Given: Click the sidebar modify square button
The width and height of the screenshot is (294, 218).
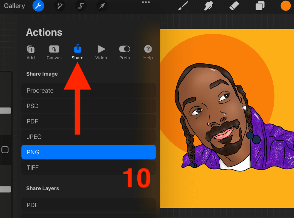Looking at the screenshot, I should tap(5, 150).
